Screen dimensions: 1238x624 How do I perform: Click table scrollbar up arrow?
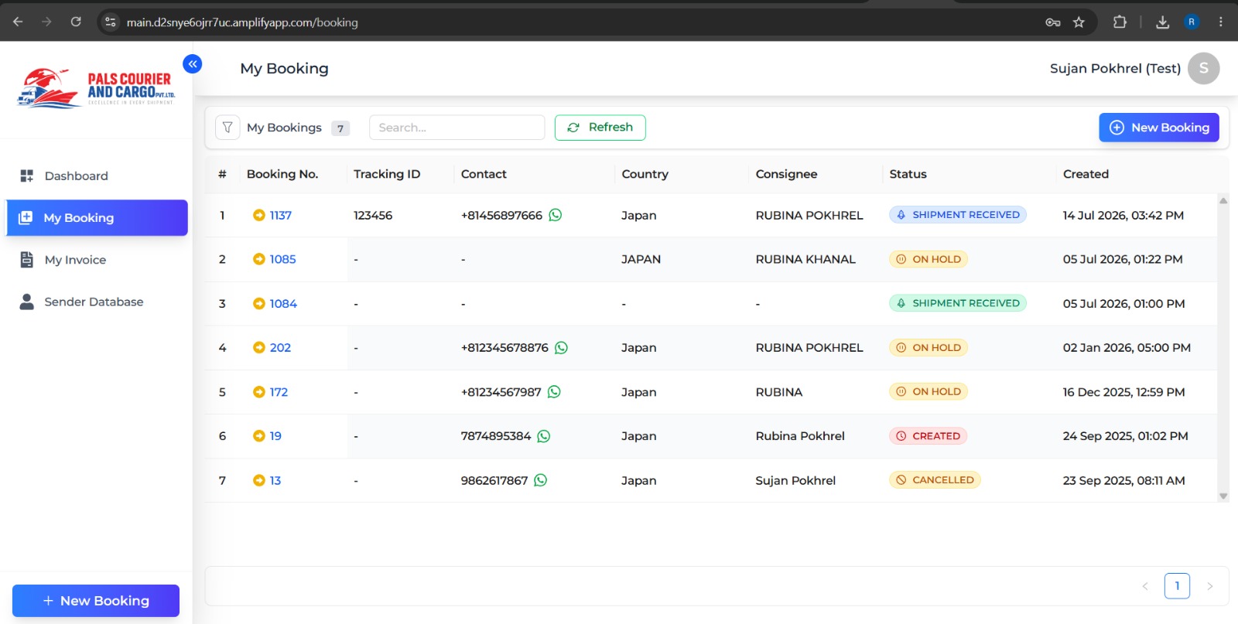[x=1223, y=200]
